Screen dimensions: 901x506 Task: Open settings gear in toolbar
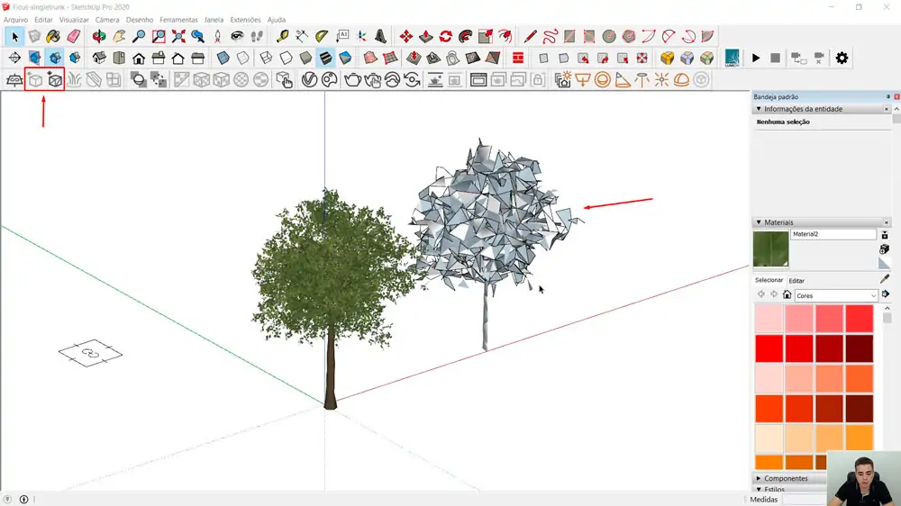pos(842,58)
